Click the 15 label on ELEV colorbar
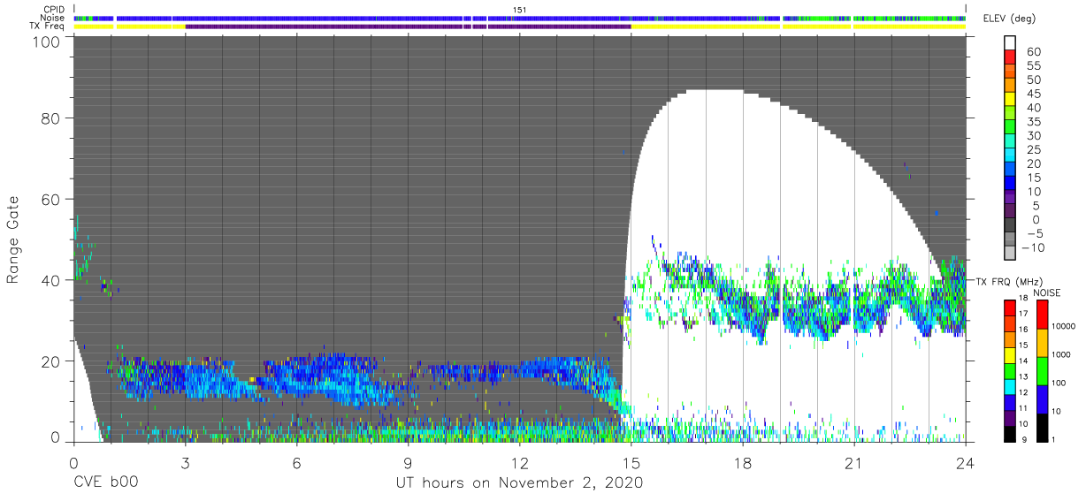1086x501 pixels. point(1033,178)
